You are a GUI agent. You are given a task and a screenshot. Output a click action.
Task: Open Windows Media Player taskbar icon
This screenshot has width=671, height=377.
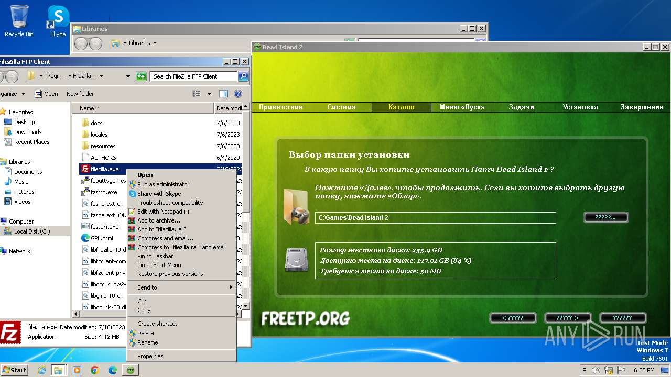point(77,370)
